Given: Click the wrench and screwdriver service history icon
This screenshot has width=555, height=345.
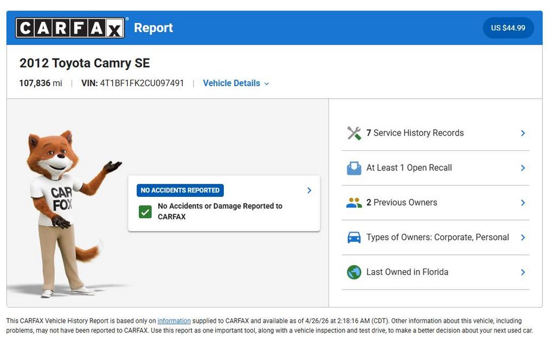Looking at the screenshot, I should click(354, 133).
